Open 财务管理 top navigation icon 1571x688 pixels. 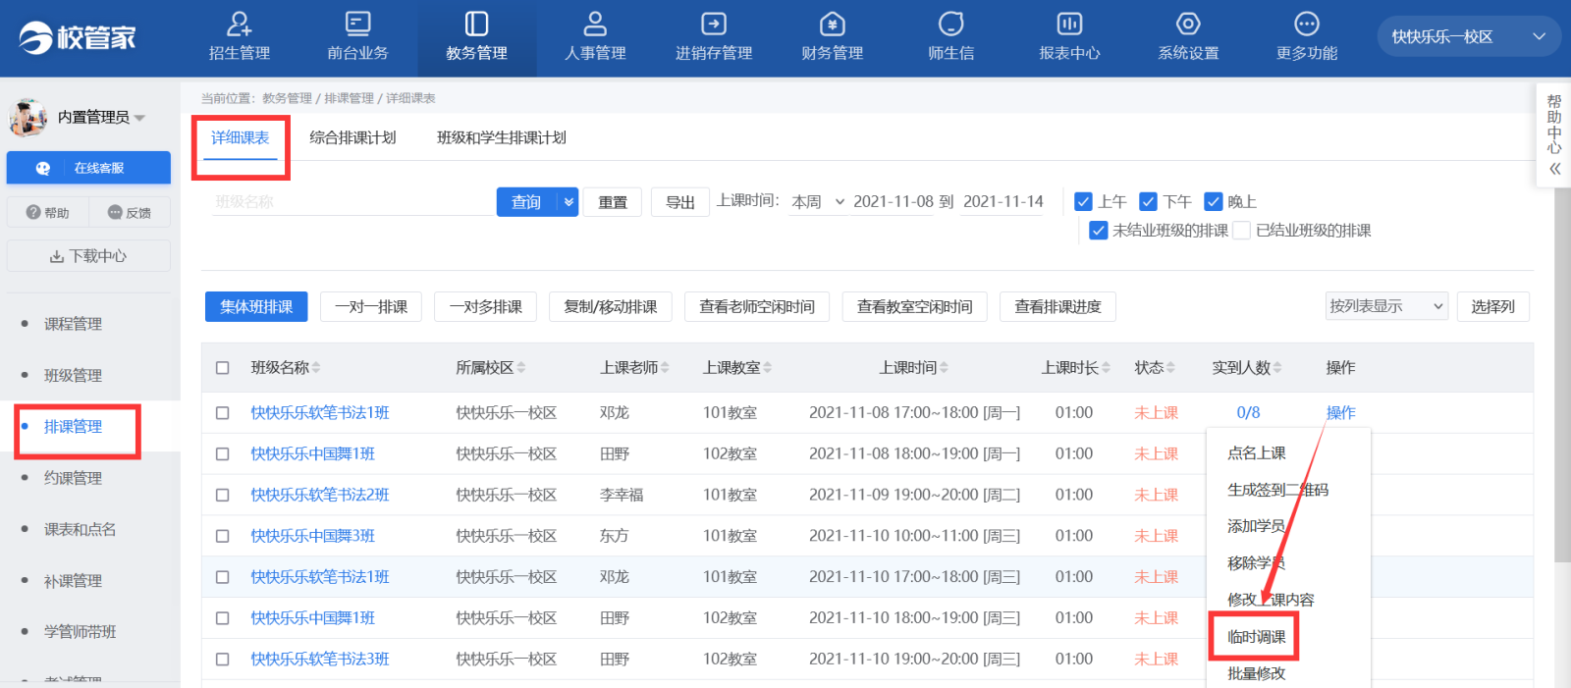pyautogui.click(x=832, y=24)
